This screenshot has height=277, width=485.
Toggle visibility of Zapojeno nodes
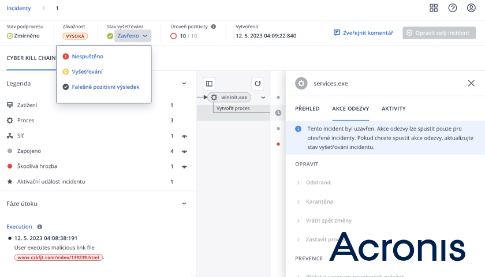(x=184, y=151)
